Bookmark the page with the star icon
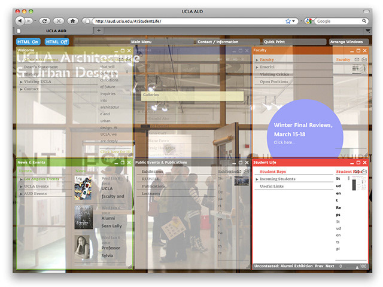The image size is (383, 287). tap(288, 22)
